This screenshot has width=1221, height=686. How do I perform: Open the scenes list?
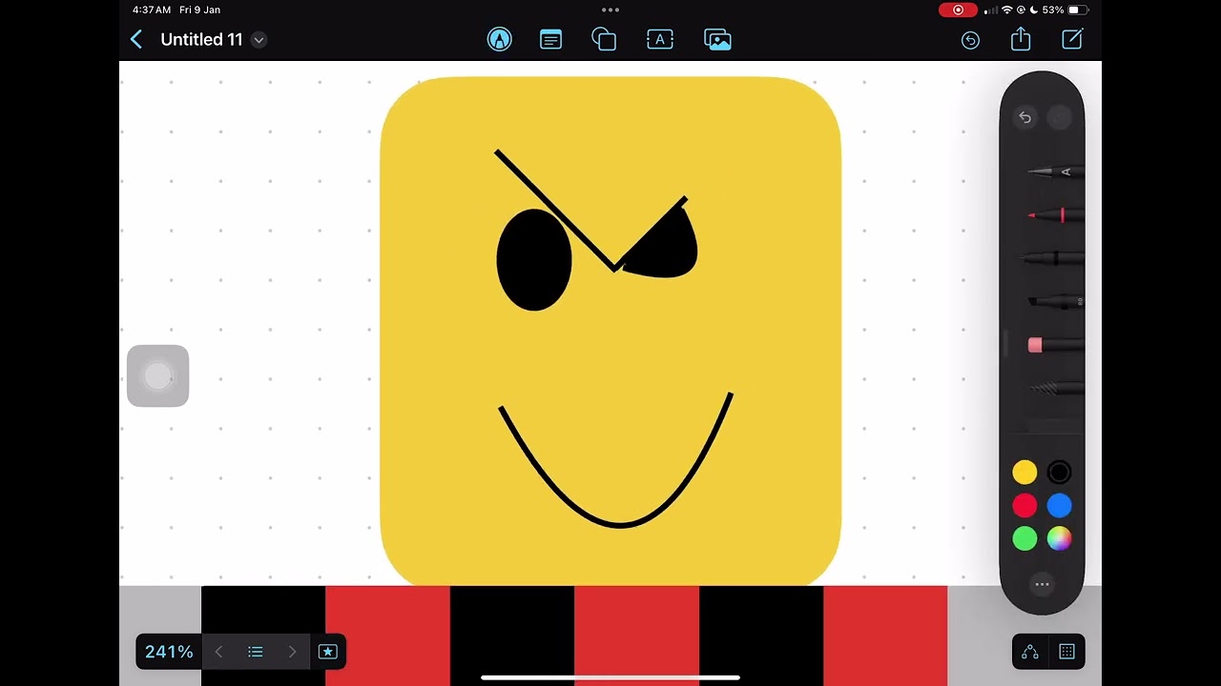coord(255,652)
